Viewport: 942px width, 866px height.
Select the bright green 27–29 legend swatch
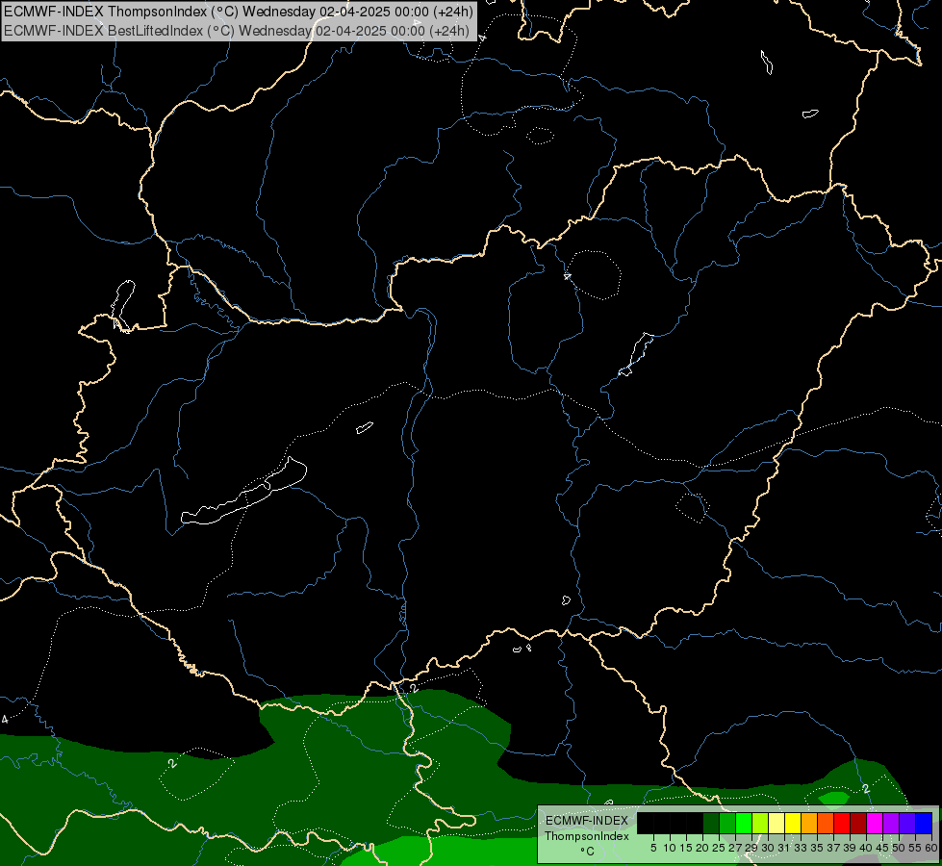pos(744,823)
